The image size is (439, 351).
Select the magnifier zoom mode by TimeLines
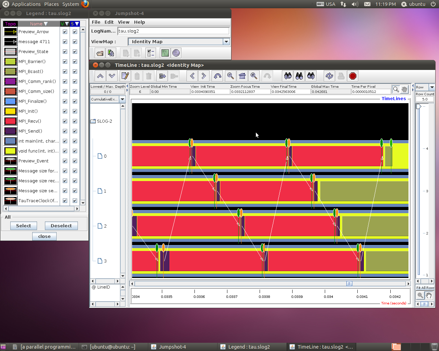[x=396, y=89]
